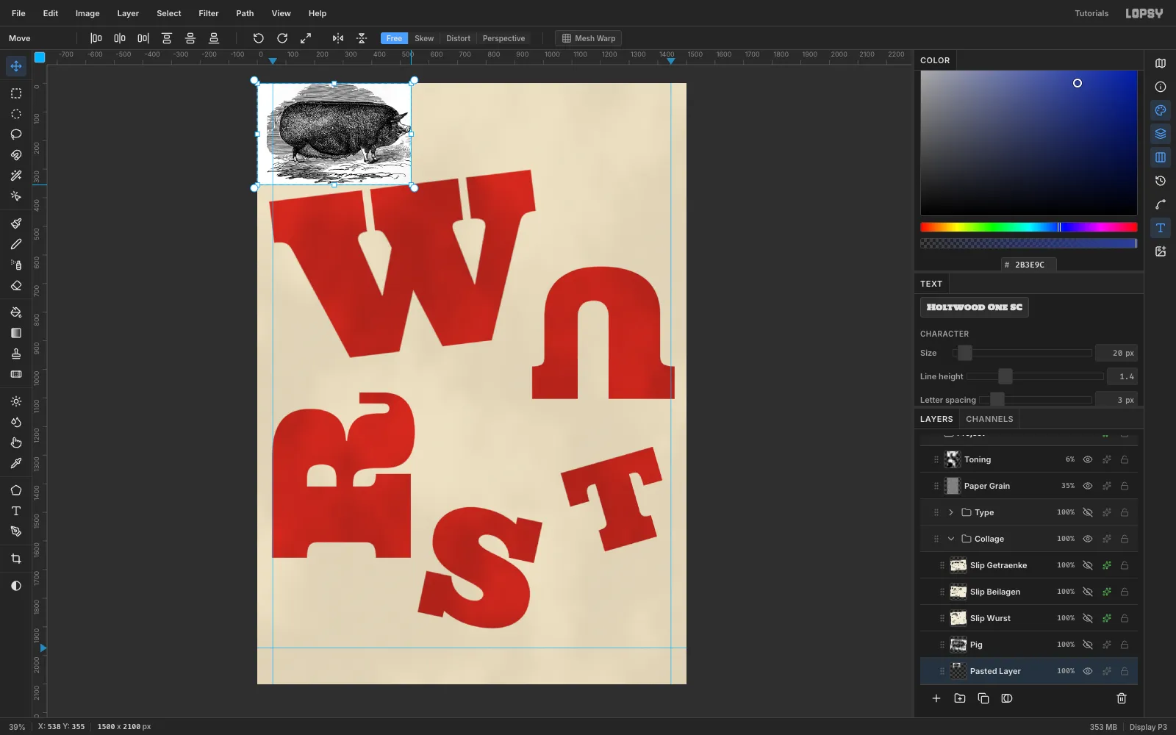Viewport: 1176px width, 735px height.
Task: Click the rainbow hue slider
Action: click(x=1028, y=227)
